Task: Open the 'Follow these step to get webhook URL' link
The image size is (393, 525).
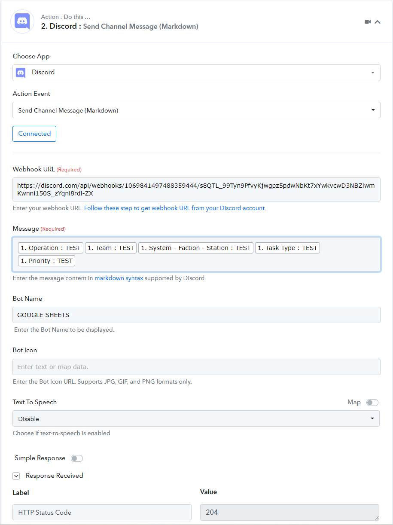Action: pyautogui.click(x=174, y=208)
